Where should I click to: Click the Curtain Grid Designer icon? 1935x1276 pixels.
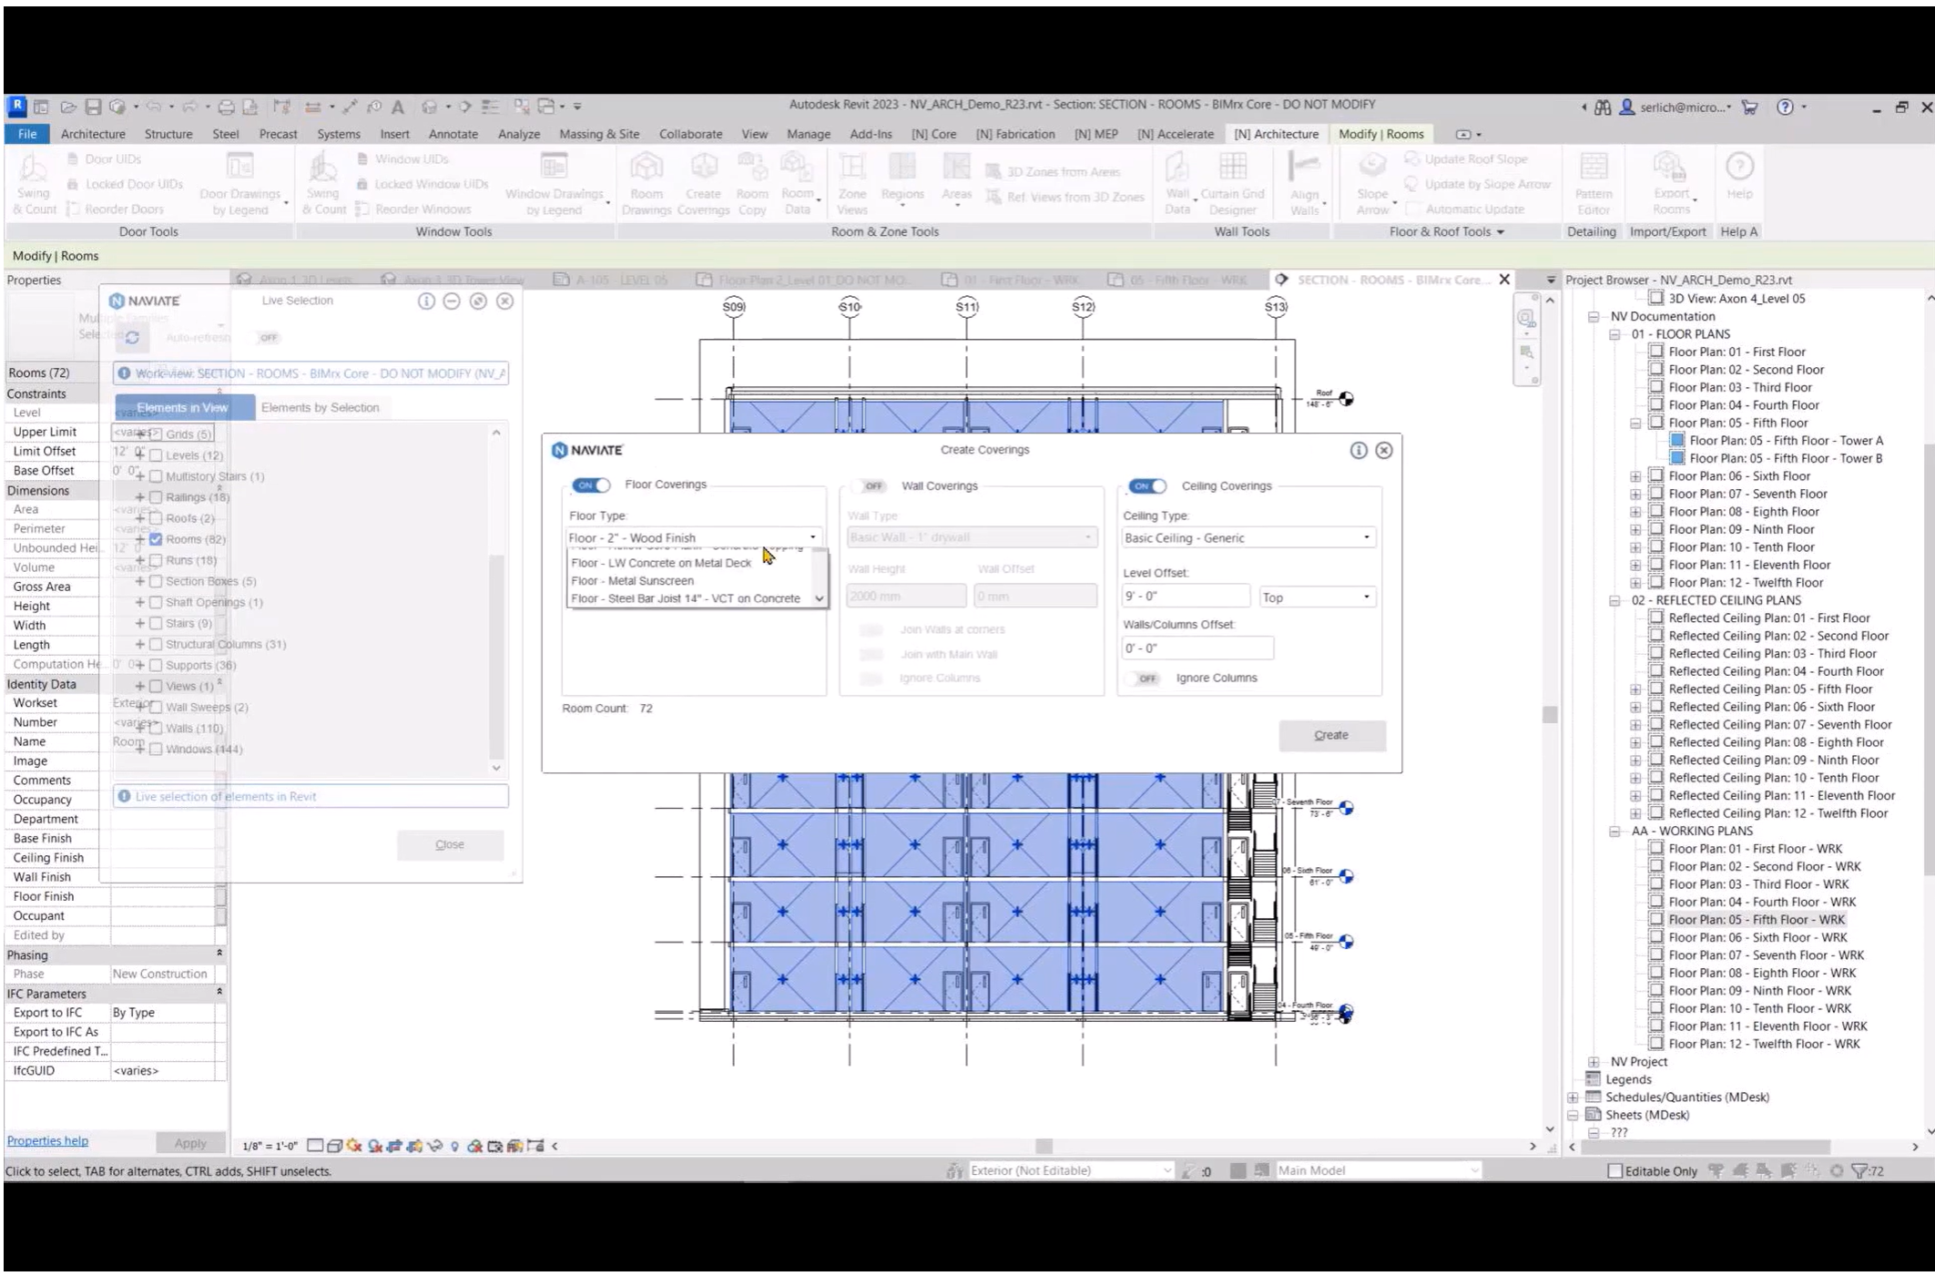click(1232, 169)
